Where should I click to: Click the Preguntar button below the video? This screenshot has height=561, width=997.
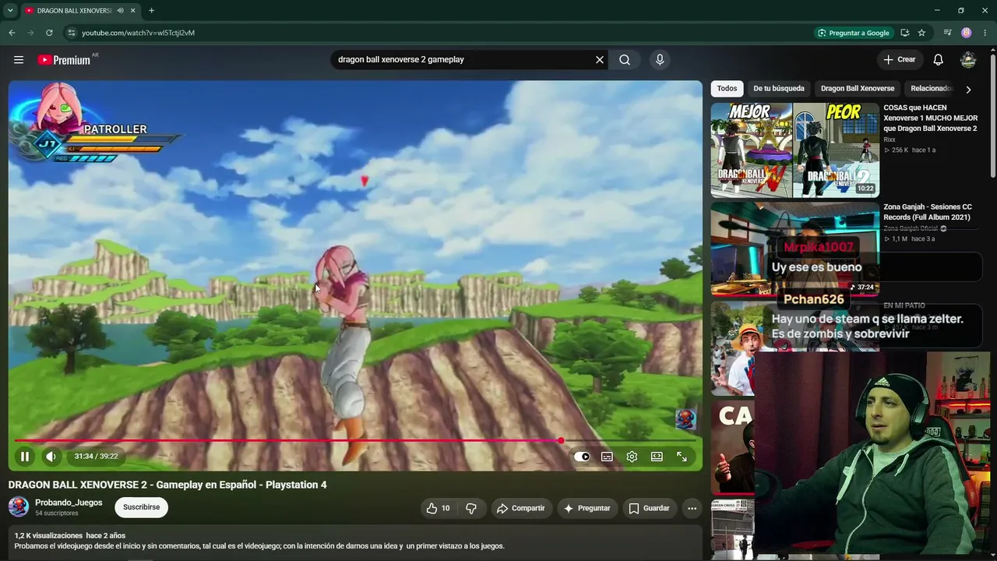pyautogui.click(x=587, y=508)
